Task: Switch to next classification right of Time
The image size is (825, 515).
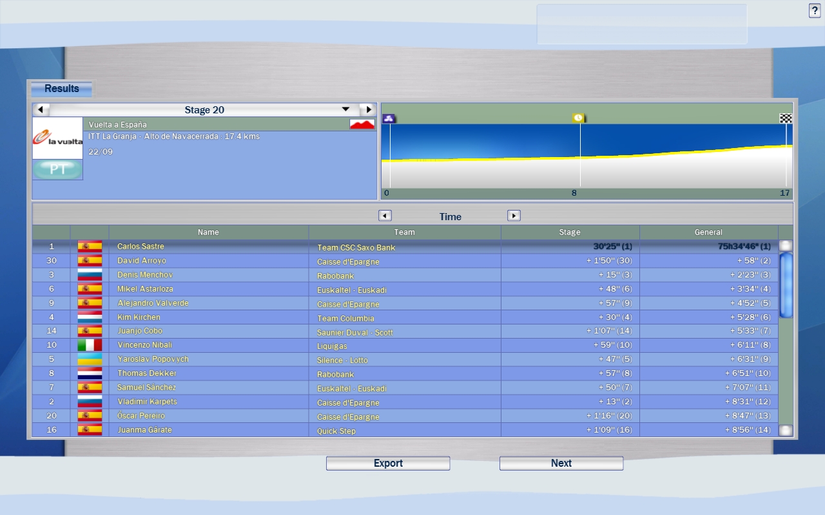Action: [514, 216]
